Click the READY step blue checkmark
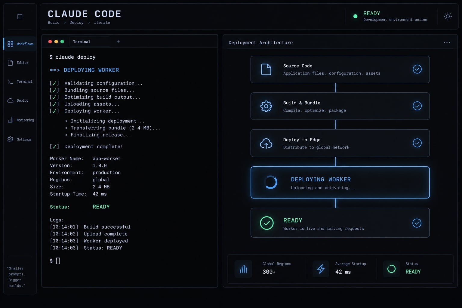This screenshot has height=308, width=462. 417,223
